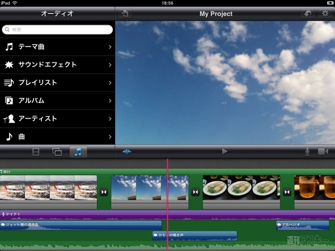Image resolution: width=335 pixels, height=251 pixels.
Task: Switch to the photos media browser tab
Action: [56, 152]
